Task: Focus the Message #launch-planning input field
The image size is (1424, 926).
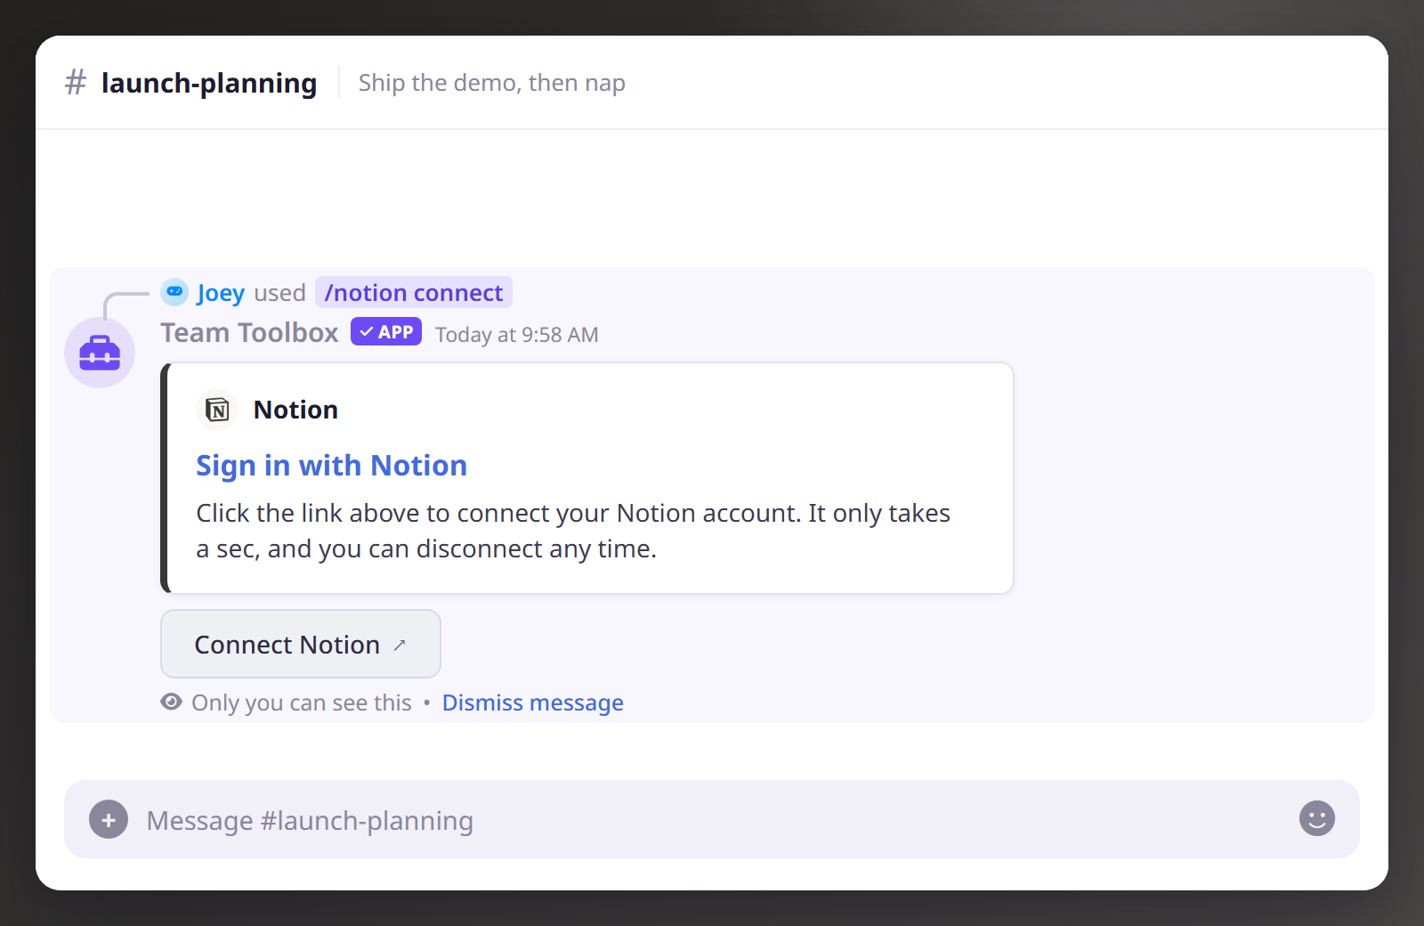Action: [712, 819]
